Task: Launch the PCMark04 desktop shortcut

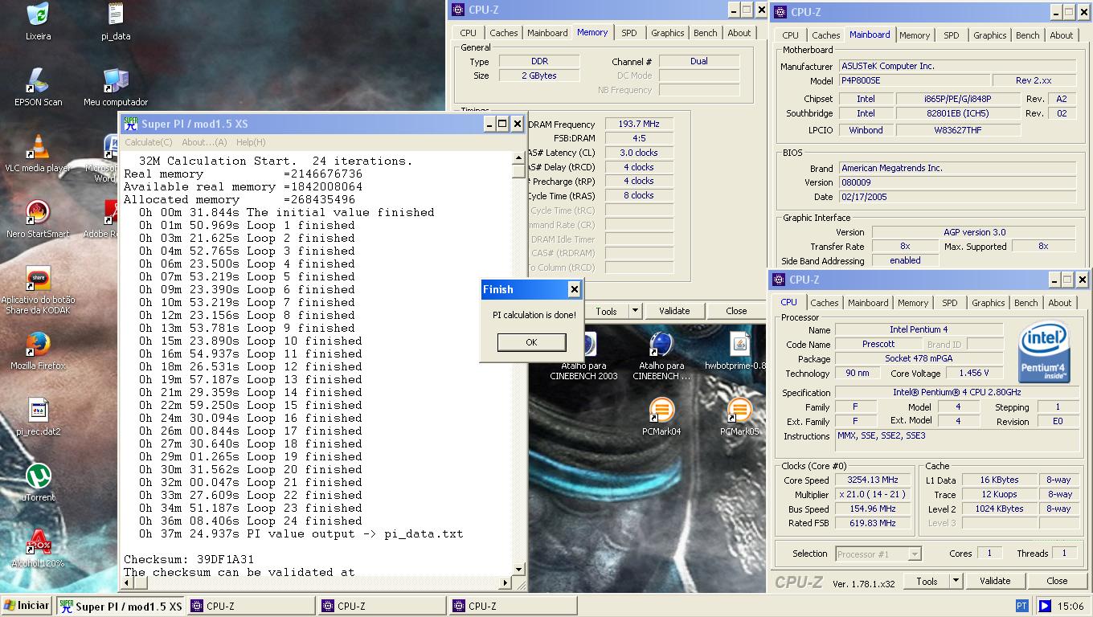Action: coord(661,410)
